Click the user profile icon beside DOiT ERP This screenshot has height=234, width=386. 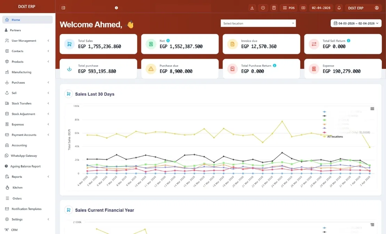(377, 8)
